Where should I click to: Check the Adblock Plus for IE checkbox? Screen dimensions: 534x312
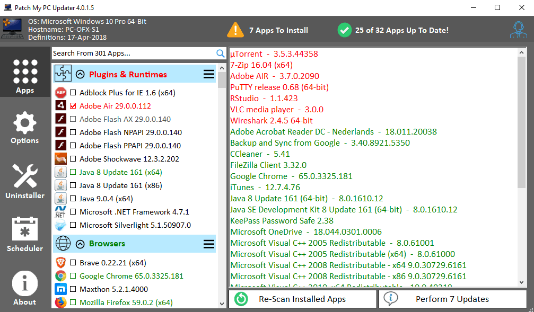click(73, 93)
